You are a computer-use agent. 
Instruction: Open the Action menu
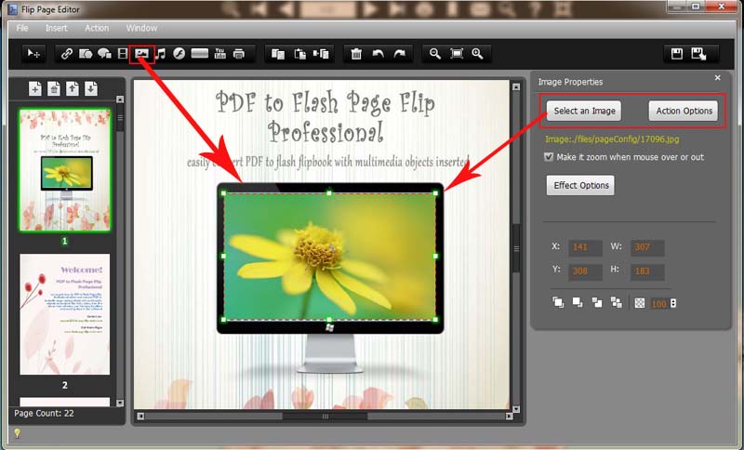97,28
